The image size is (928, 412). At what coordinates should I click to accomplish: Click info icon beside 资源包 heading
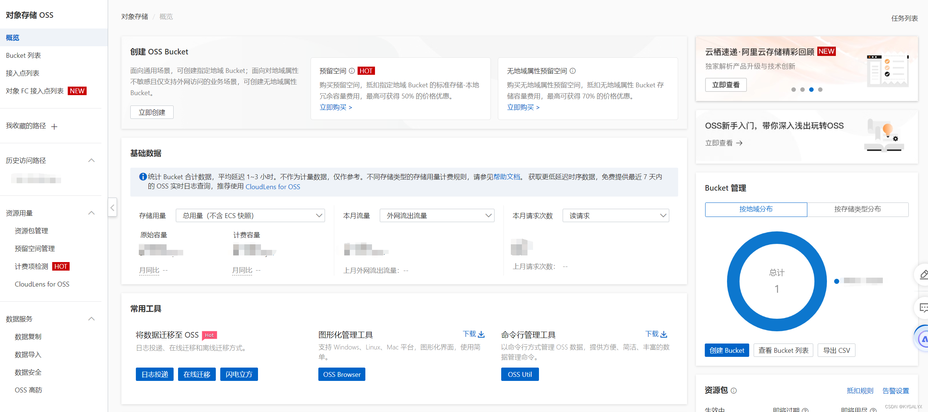(734, 391)
